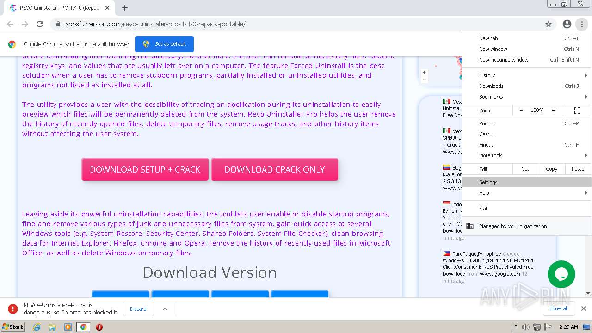Open the Parañaque, Philippines visitor entry
592x333 pixels.
488,267
